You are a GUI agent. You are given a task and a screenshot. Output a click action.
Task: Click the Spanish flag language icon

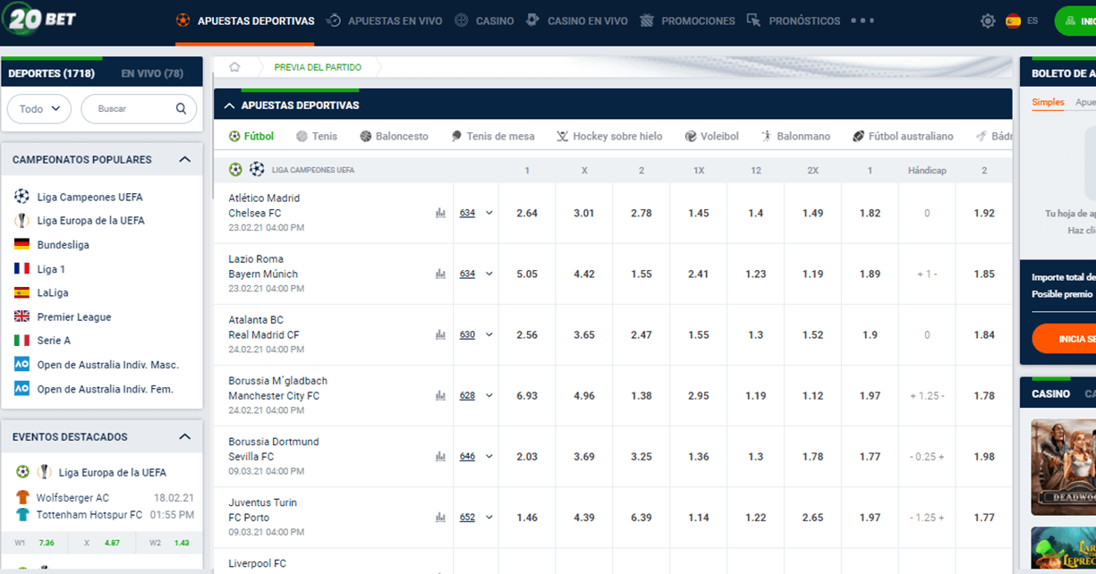pos(1015,19)
